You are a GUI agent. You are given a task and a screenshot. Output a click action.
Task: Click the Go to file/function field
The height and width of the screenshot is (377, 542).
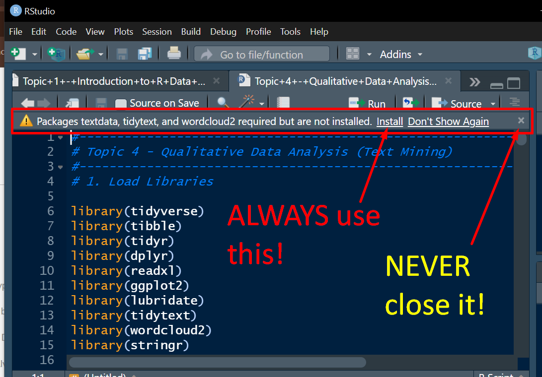pyautogui.click(x=262, y=54)
